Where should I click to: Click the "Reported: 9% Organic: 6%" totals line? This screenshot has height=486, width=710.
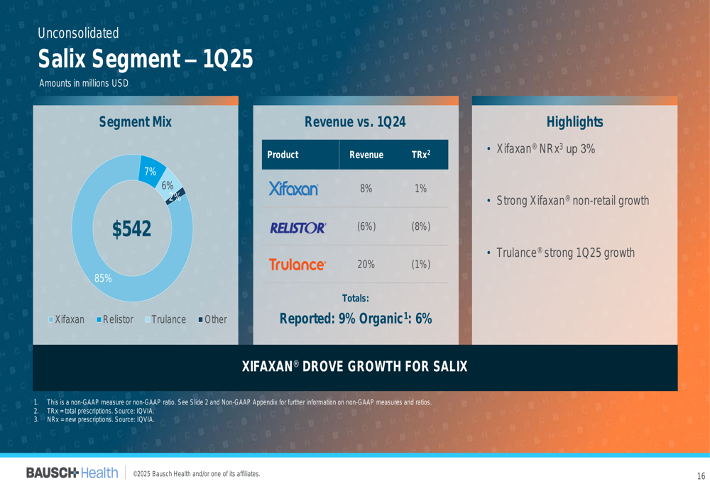(x=356, y=319)
